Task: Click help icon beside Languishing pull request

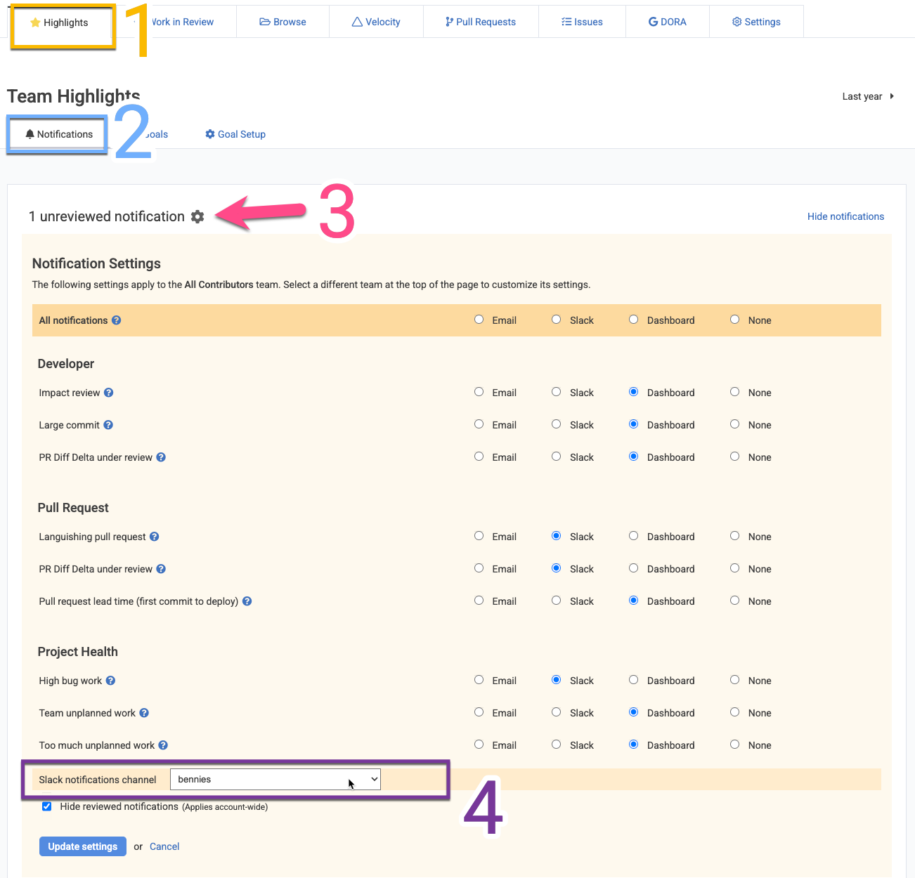Action: click(155, 537)
